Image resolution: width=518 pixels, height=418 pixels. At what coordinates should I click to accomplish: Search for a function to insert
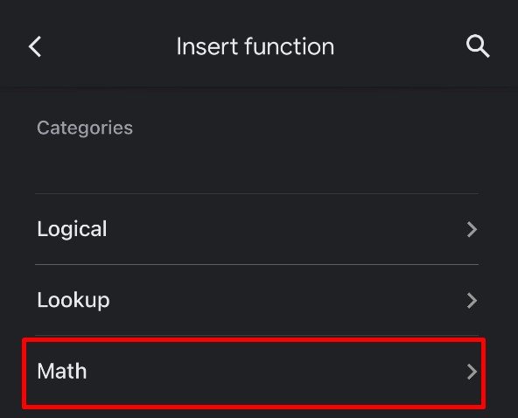click(478, 46)
